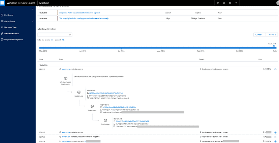279x143 pixels.
Task: Click the circle event icon in the 'own image file' row
Action: (60, 137)
